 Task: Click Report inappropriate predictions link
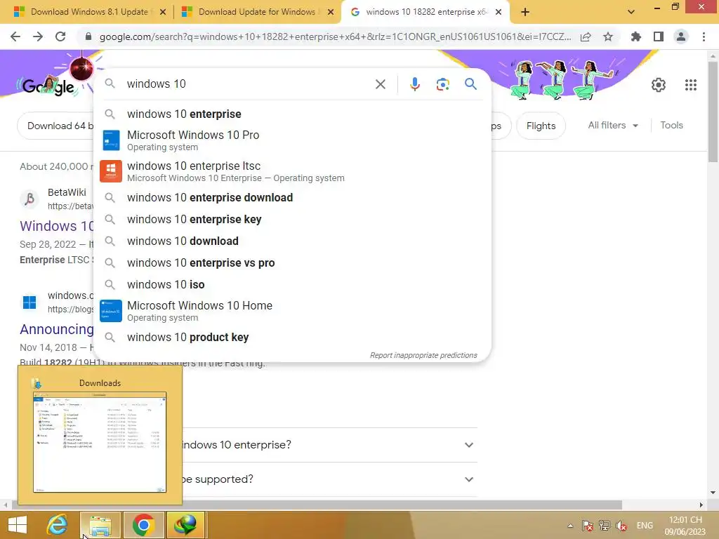tap(423, 355)
